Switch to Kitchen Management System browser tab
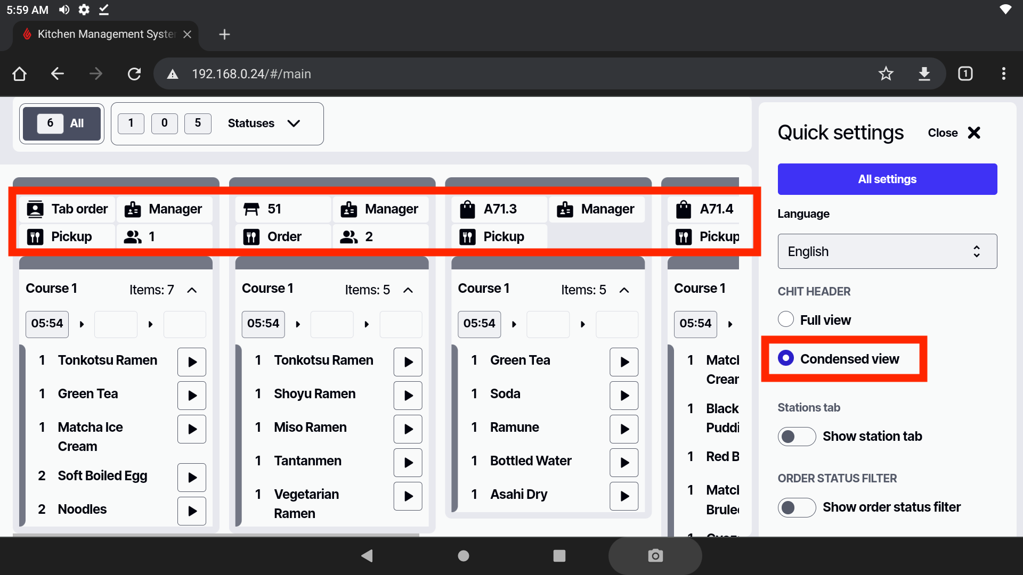 pos(105,34)
